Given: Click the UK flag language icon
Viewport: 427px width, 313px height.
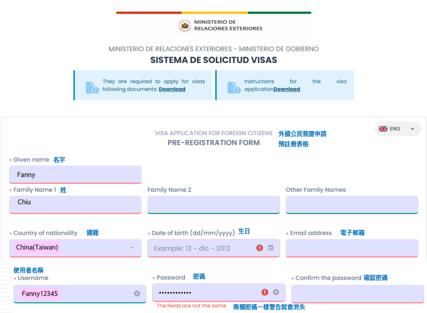Looking at the screenshot, I should click(383, 129).
